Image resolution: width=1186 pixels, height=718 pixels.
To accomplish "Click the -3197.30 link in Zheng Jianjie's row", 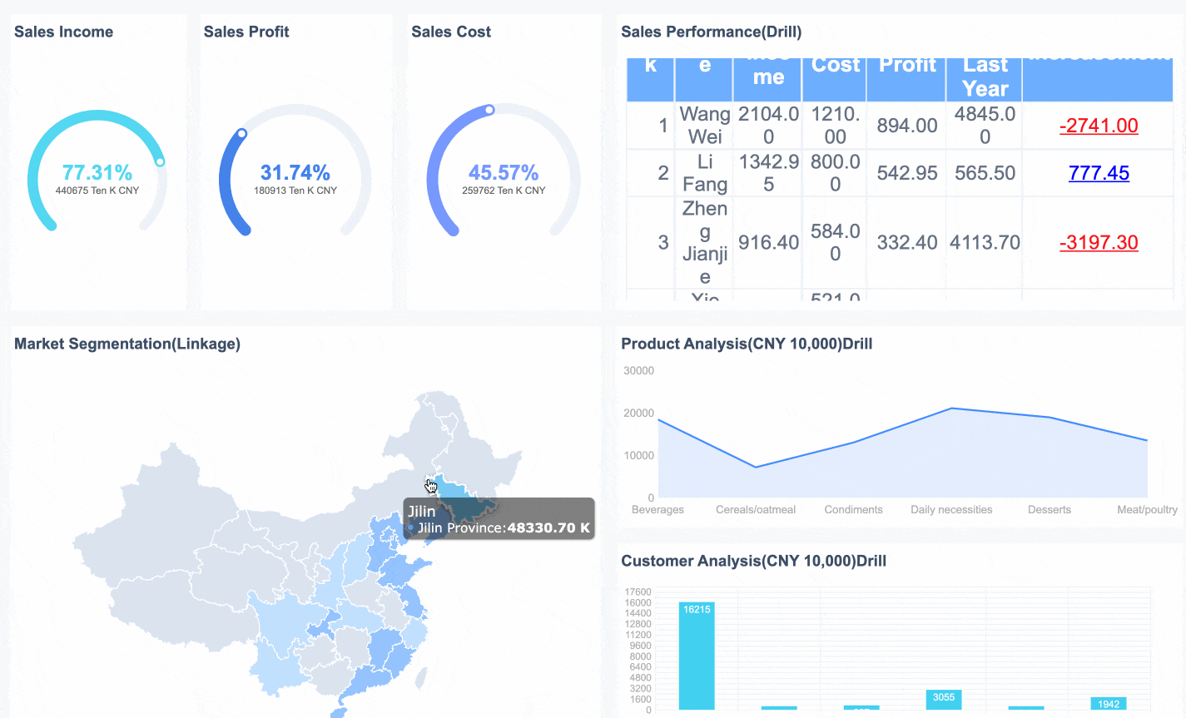I will [x=1099, y=242].
